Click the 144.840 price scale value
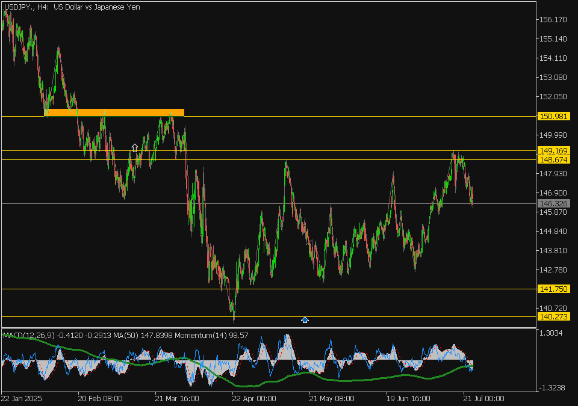 (x=553, y=232)
